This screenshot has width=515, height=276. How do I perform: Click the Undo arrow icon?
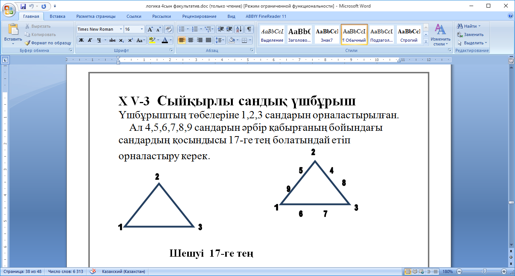pyautogui.click(x=32, y=6)
